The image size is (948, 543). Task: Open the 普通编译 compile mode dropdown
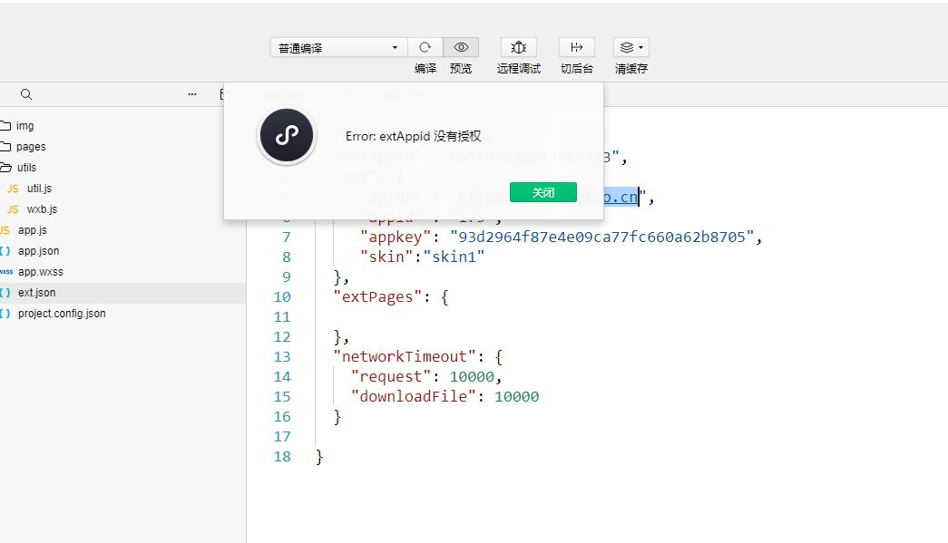pos(338,48)
